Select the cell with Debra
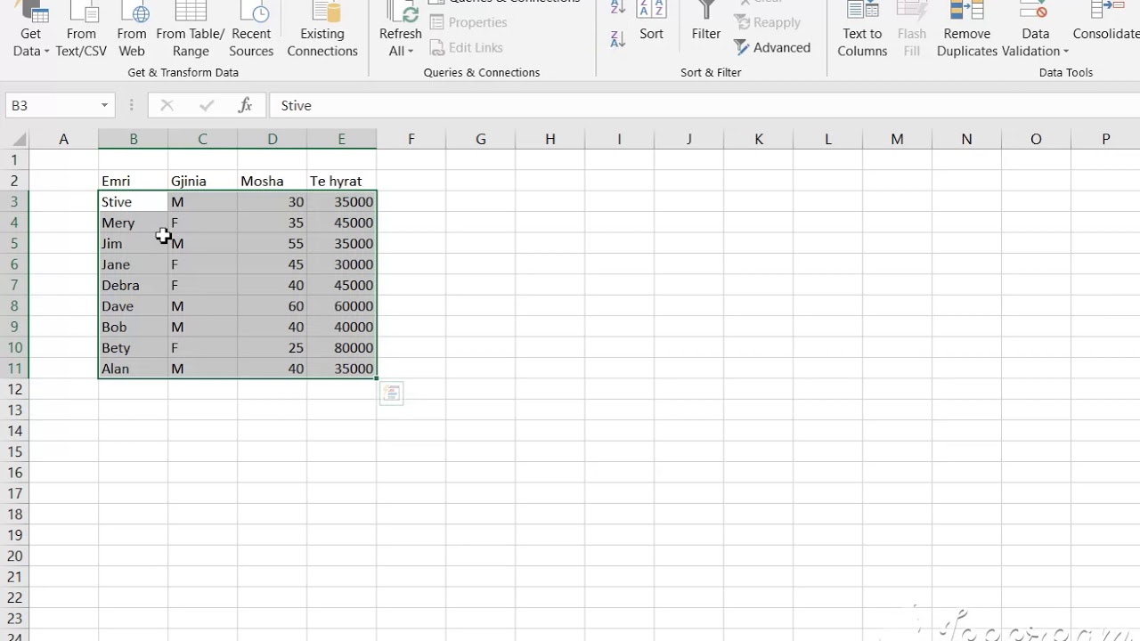Image resolution: width=1140 pixels, height=641 pixels. click(x=133, y=285)
